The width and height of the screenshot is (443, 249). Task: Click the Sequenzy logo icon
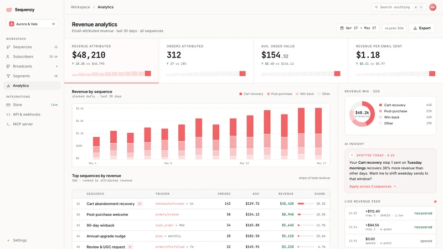(x=9, y=9)
